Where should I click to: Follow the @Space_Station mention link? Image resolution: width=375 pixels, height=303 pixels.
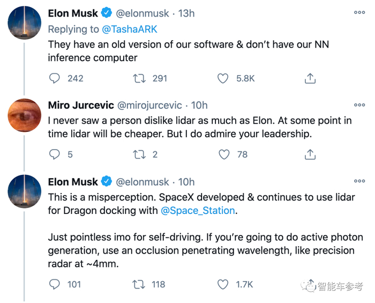coord(198,211)
